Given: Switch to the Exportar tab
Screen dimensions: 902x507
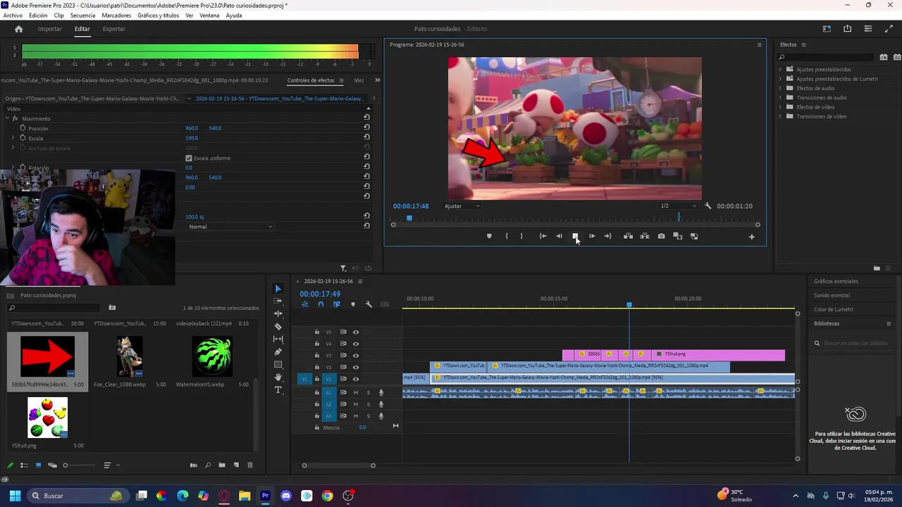Looking at the screenshot, I should (x=113, y=29).
